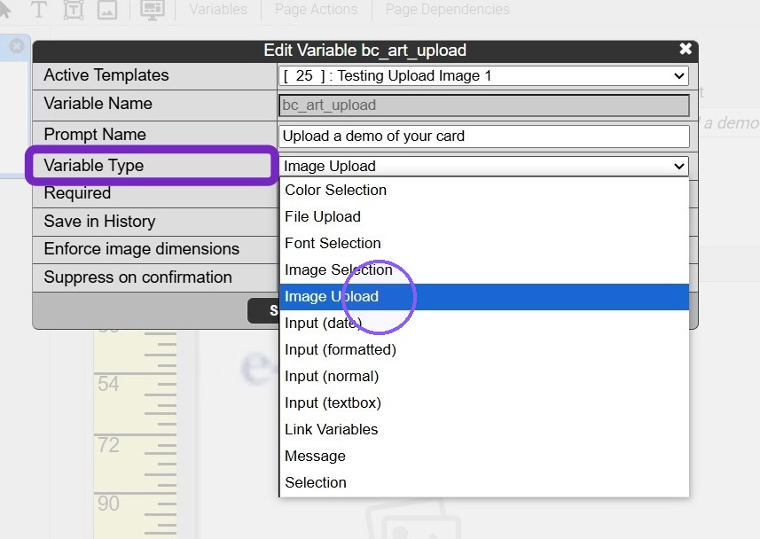Click the ruler mark labeled 90
The image size is (760, 539).
(108, 504)
